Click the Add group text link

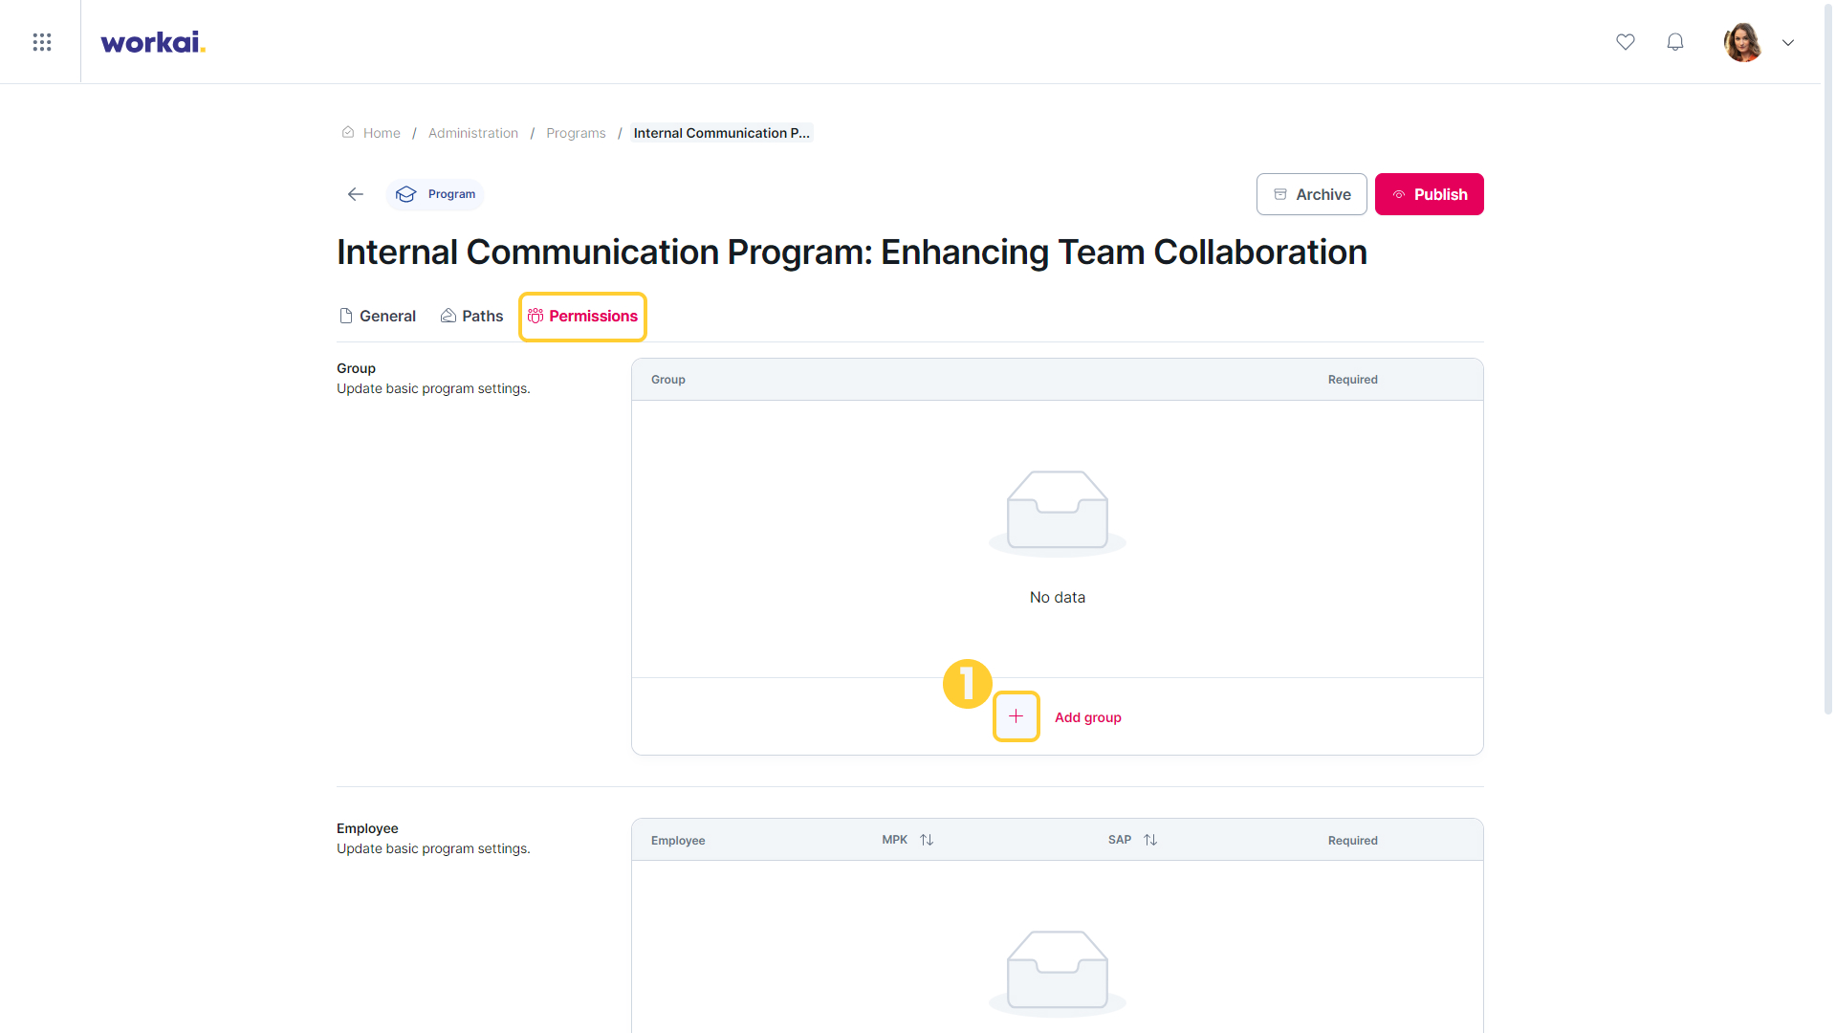(x=1088, y=717)
